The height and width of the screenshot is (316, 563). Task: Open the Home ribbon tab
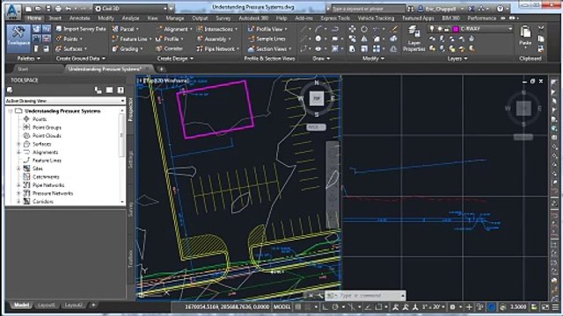point(34,18)
